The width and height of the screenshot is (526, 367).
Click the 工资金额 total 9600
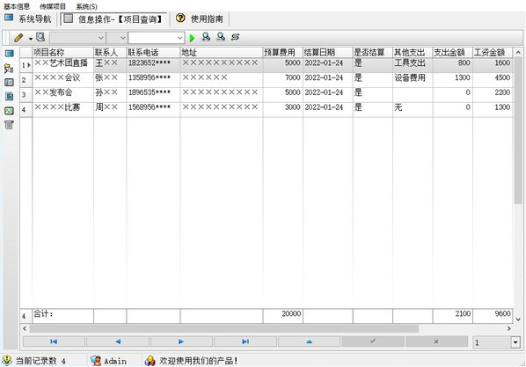(493, 316)
